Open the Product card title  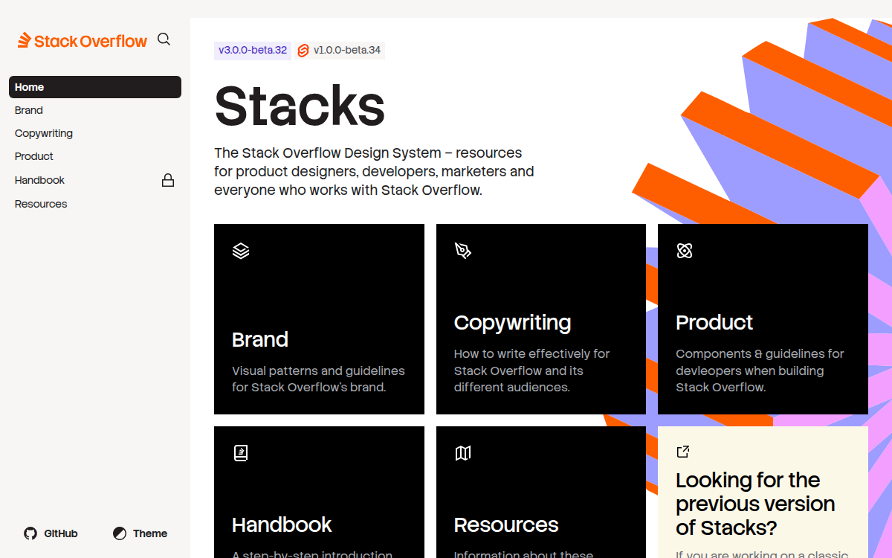[x=714, y=322]
